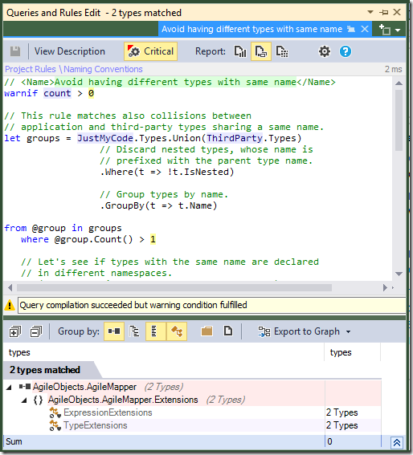413x455 pixels.
Task: Open new query tab dropdown
Action: [398, 30]
